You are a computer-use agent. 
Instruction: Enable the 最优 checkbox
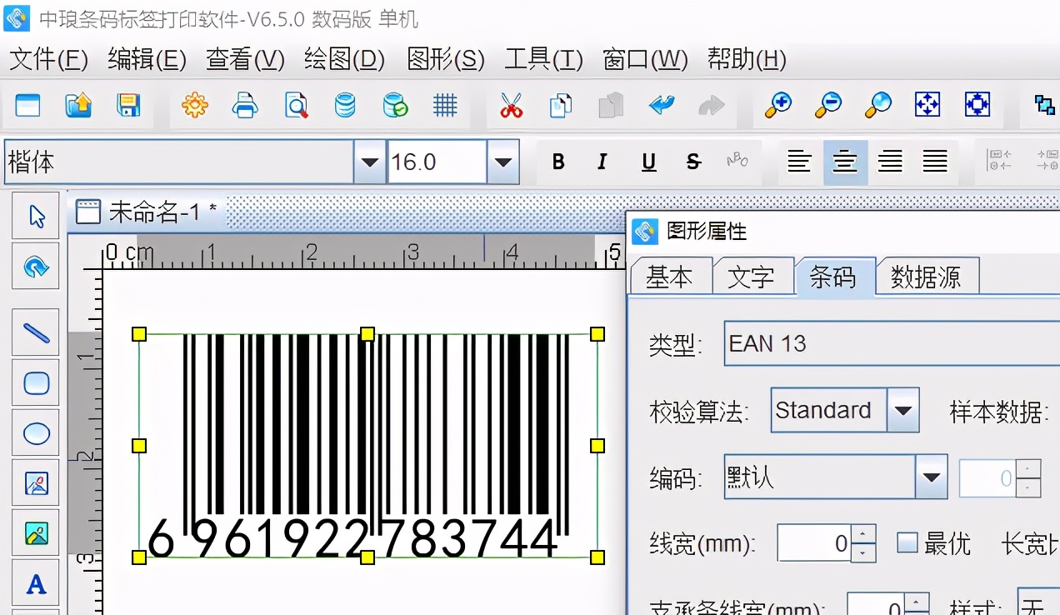pyautogui.click(x=907, y=543)
